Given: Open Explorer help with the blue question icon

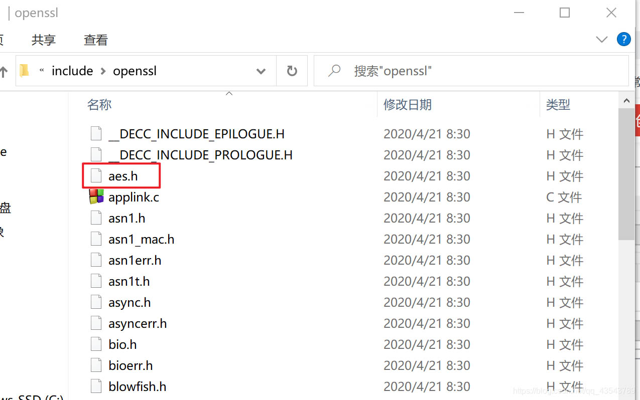Looking at the screenshot, I should pos(623,39).
